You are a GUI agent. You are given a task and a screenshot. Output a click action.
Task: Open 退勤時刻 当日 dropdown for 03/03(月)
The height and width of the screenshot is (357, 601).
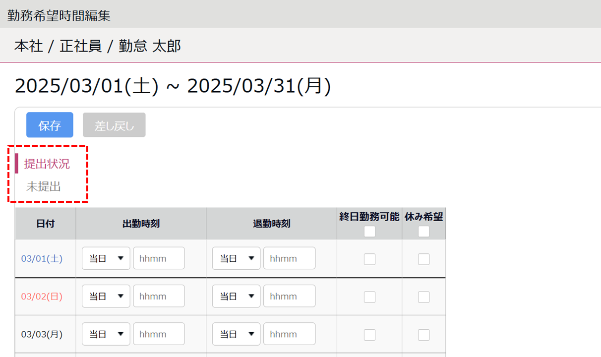tap(237, 334)
